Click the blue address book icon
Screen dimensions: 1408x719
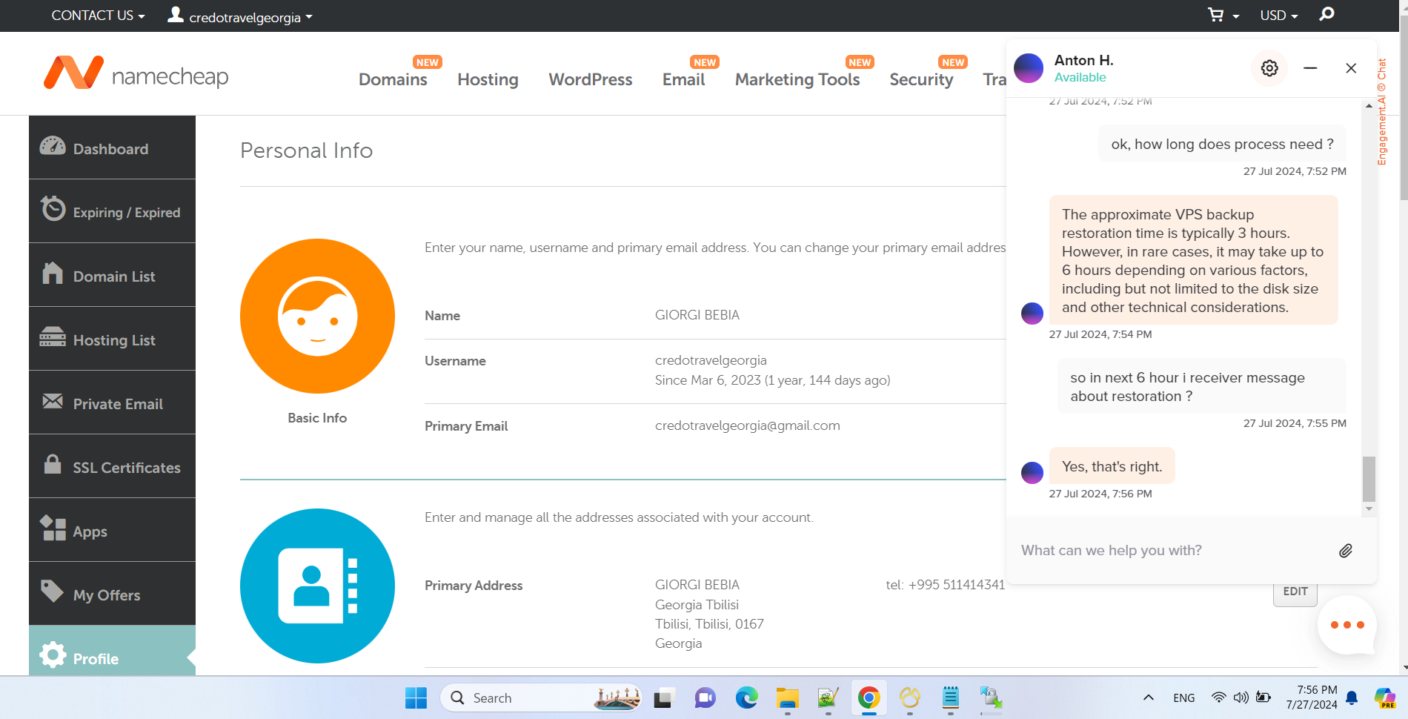[x=317, y=586]
